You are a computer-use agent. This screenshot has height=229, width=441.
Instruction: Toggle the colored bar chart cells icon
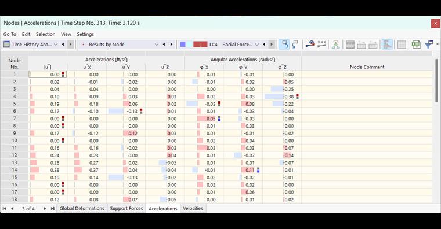pos(387,45)
